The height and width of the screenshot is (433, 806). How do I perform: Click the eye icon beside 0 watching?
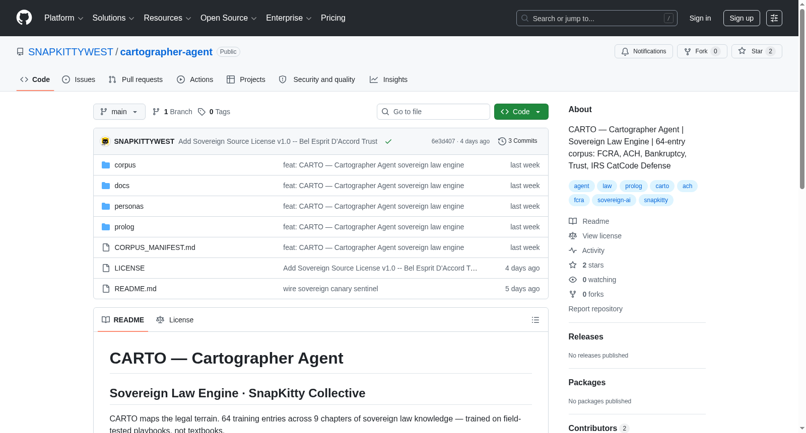tap(573, 280)
